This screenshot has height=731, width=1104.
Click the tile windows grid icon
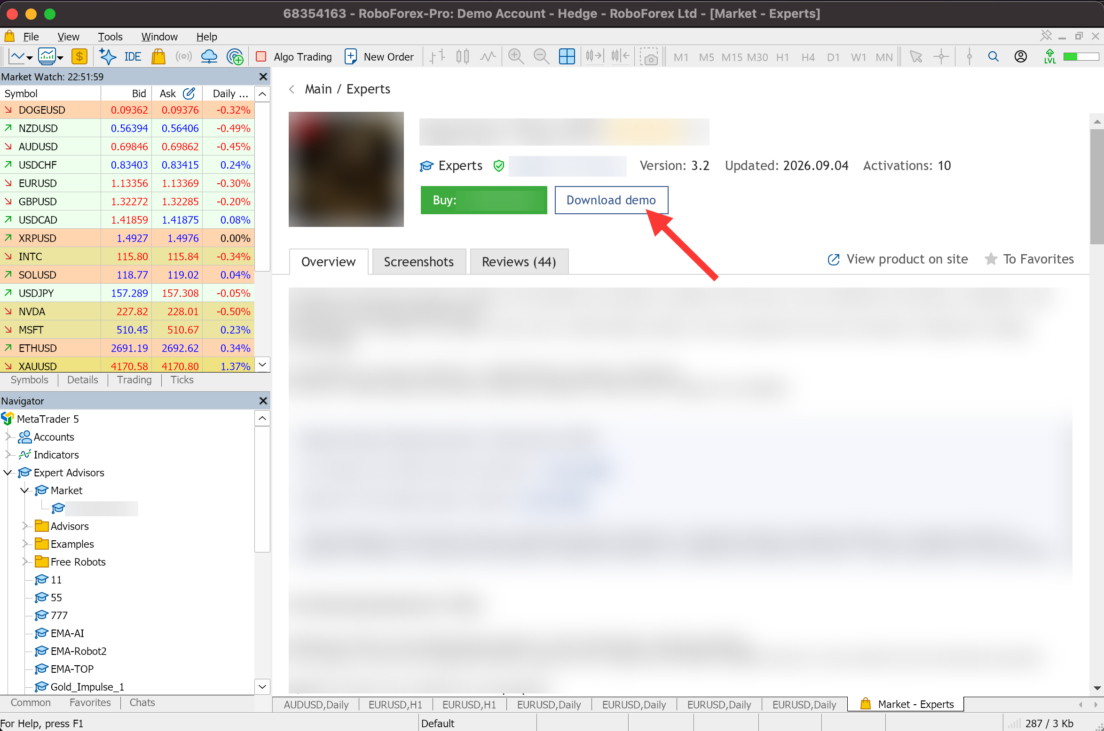point(567,57)
